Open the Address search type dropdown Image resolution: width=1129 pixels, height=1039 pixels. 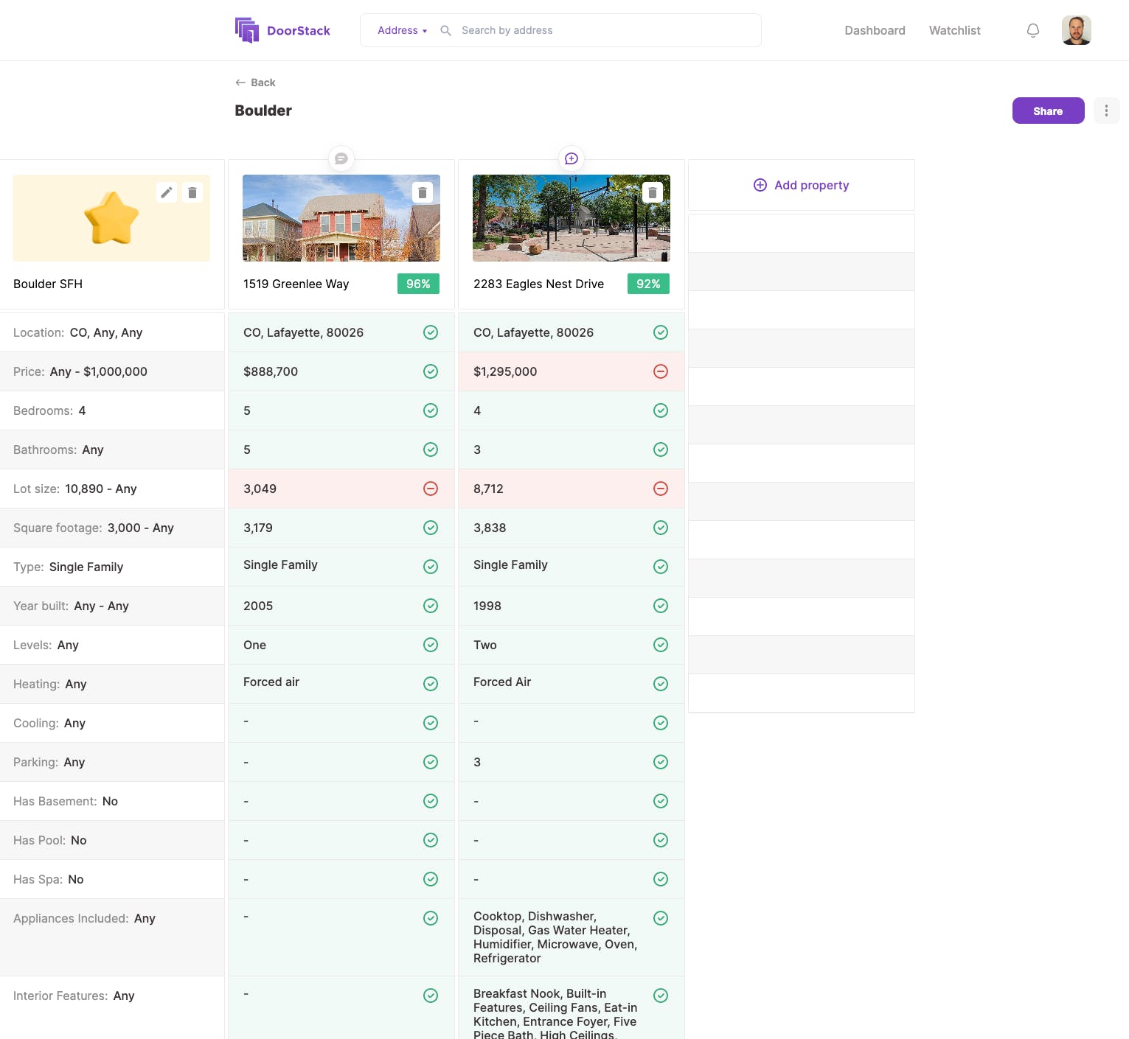402,30
